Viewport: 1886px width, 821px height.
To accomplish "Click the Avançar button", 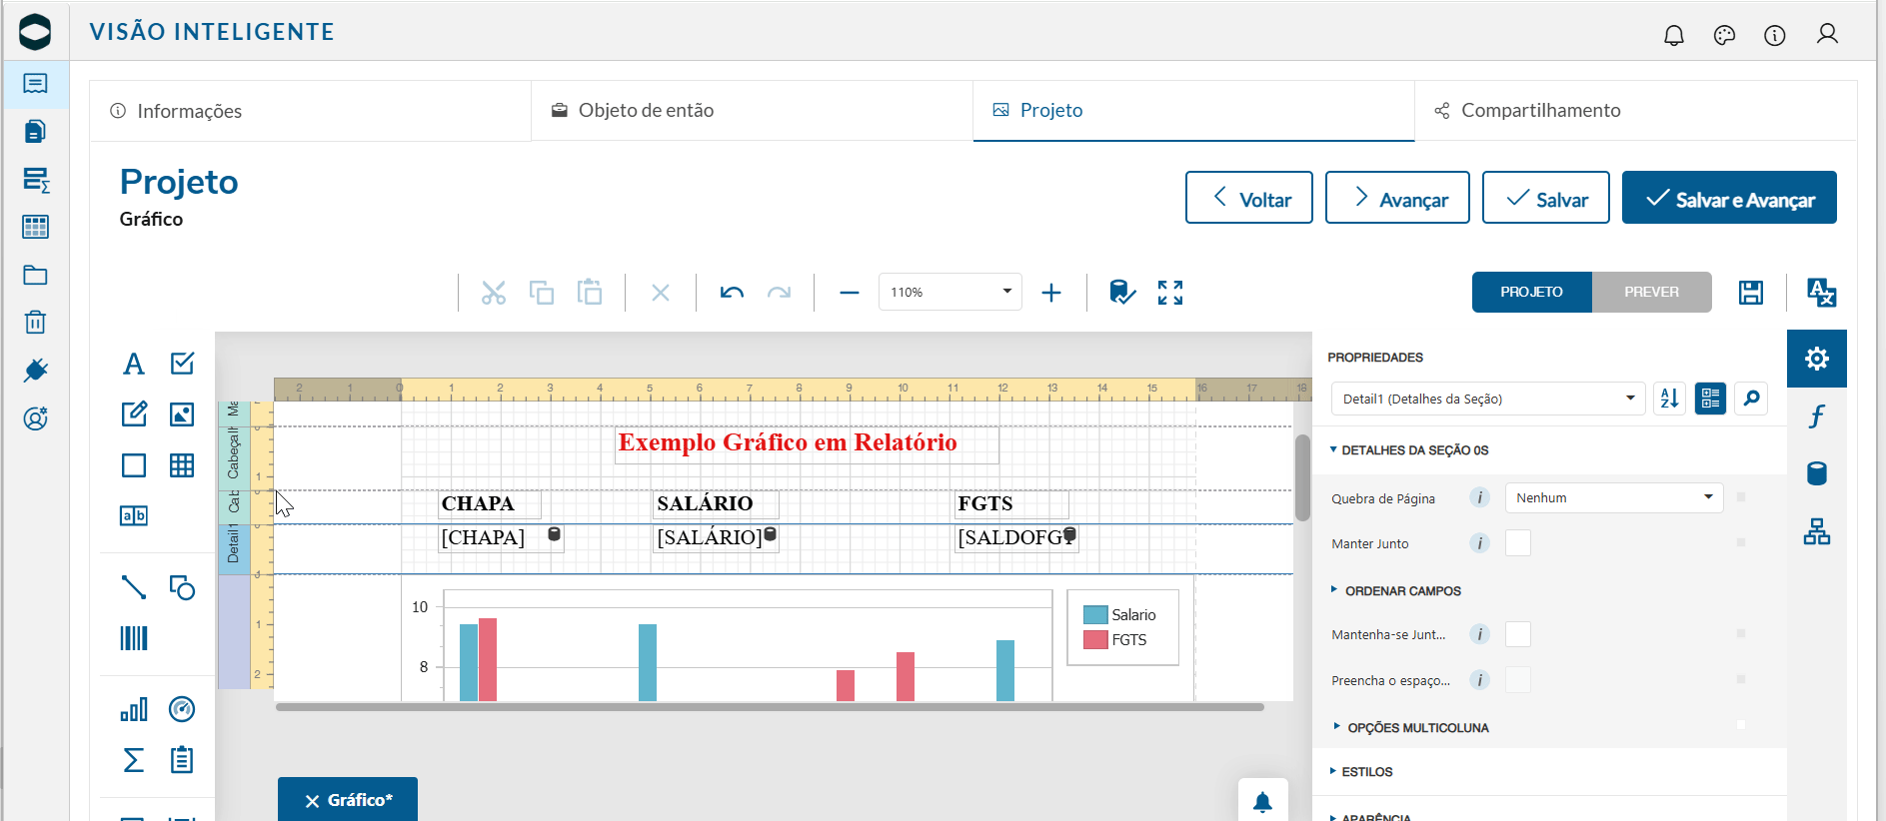I will point(1397,198).
